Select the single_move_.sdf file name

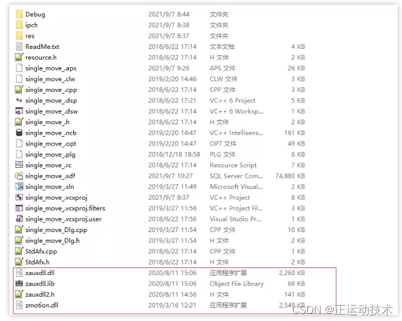[50, 176]
